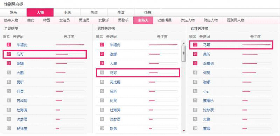This screenshot has width=280, height=136.
Task: Click rank 10 badge beside 杨钰莹
Action: point(9,128)
